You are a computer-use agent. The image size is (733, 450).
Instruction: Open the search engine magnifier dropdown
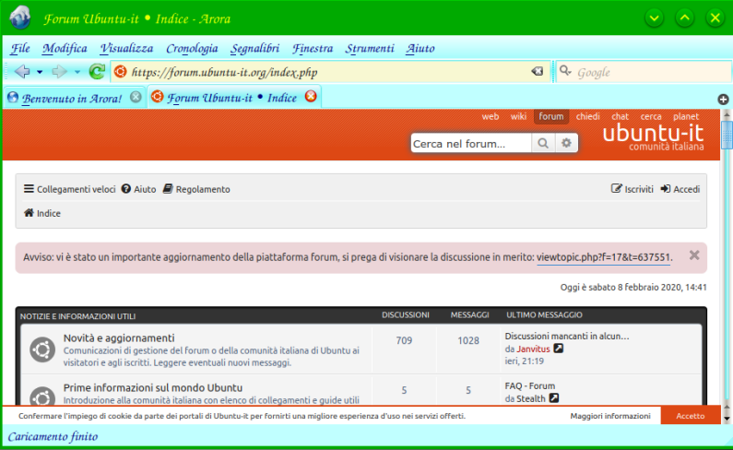click(x=565, y=71)
